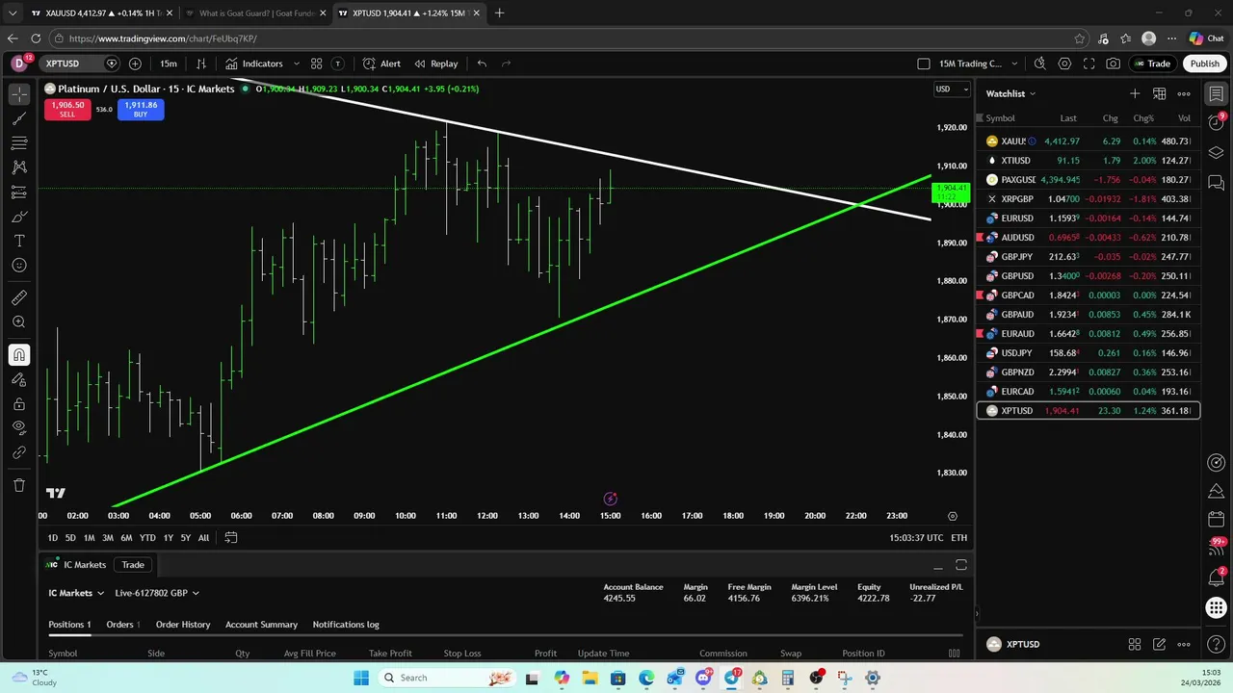Click the compare or add symbol plus icon

point(135,64)
